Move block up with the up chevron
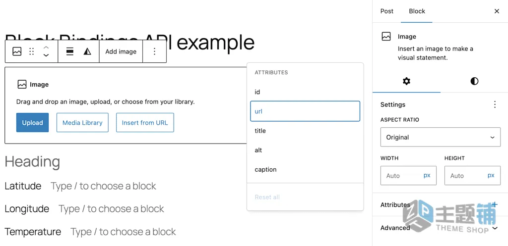The image size is (508, 246). pos(46,48)
